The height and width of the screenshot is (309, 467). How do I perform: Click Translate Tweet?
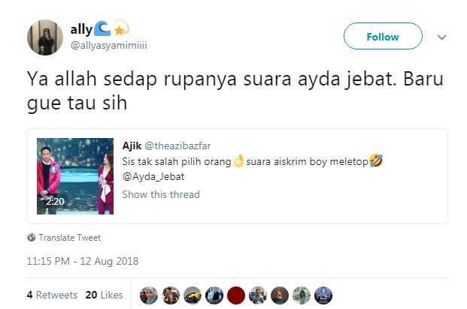point(70,238)
